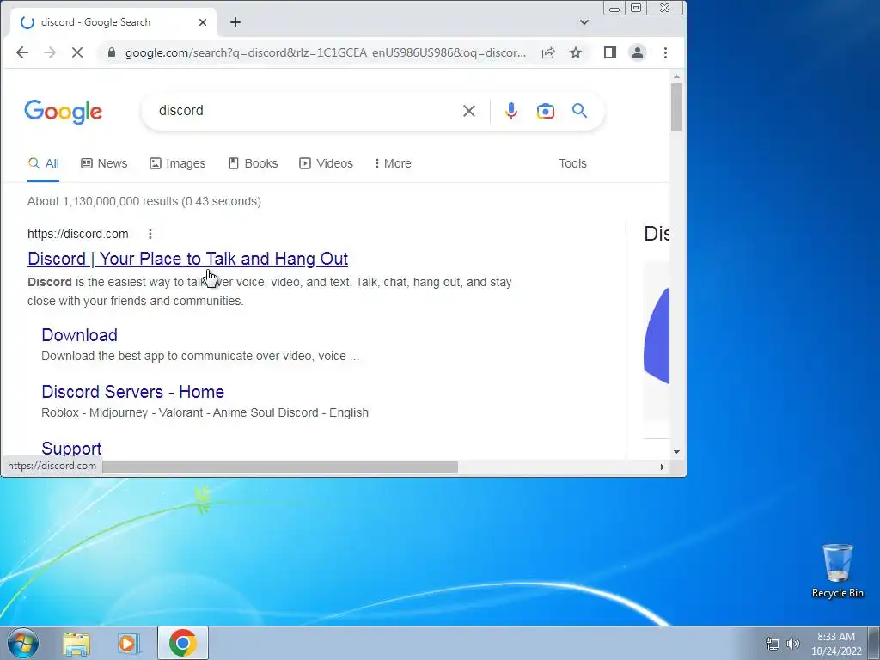The height and width of the screenshot is (660, 880).
Task: Click the Google logo
Action: click(x=64, y=113)
